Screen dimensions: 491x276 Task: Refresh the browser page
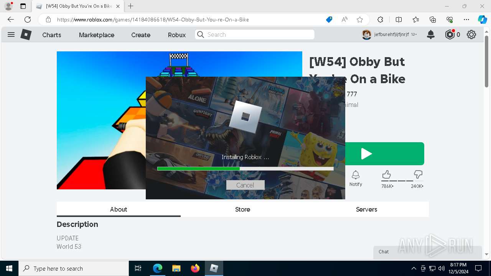[x=28, y=20]
